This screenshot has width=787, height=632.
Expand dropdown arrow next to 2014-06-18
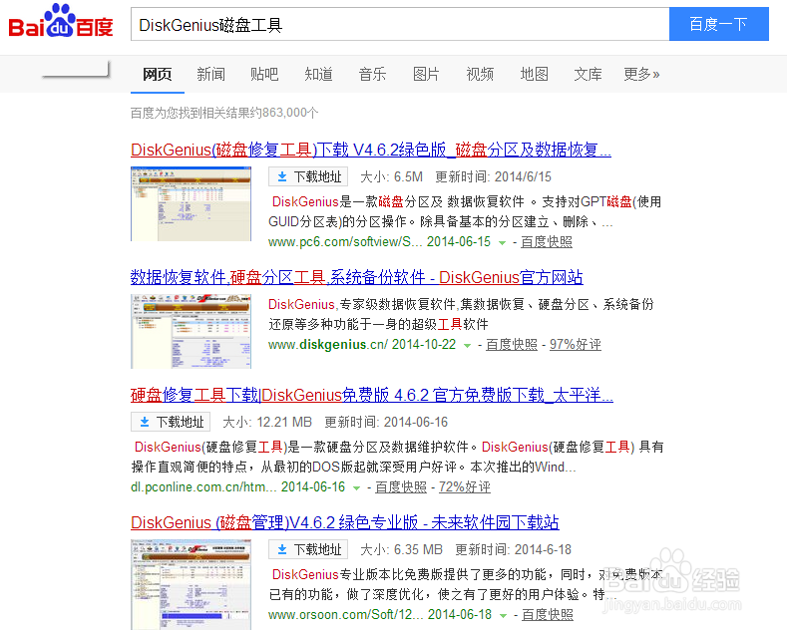tap(504, 615)
